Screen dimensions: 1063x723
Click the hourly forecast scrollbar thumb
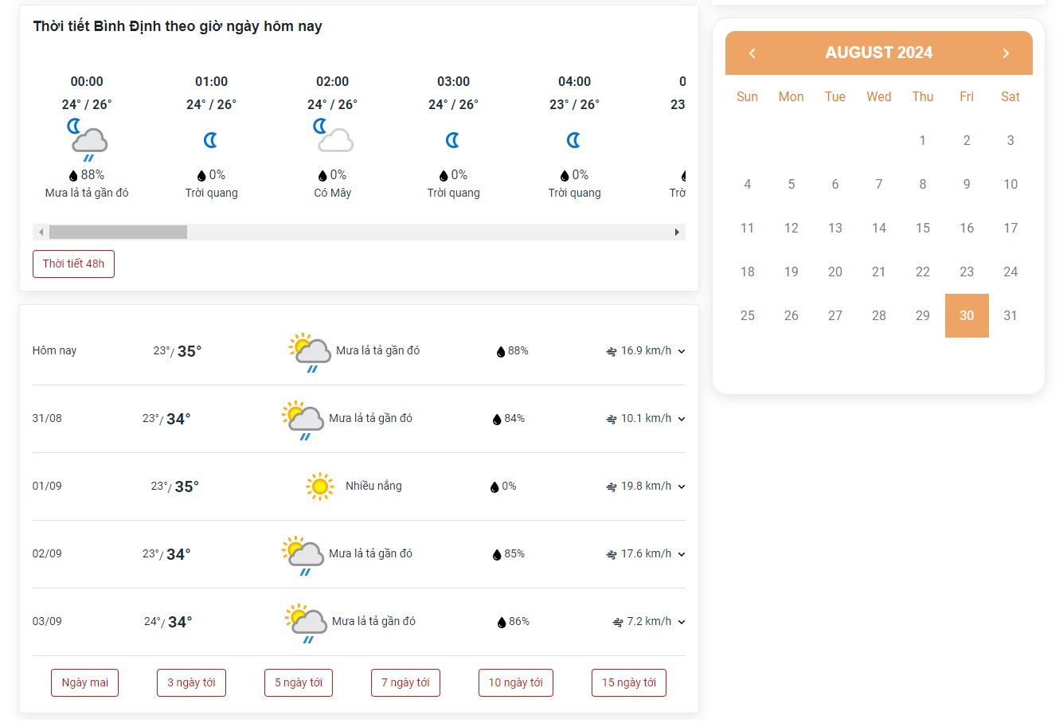(x=118, y=232)
